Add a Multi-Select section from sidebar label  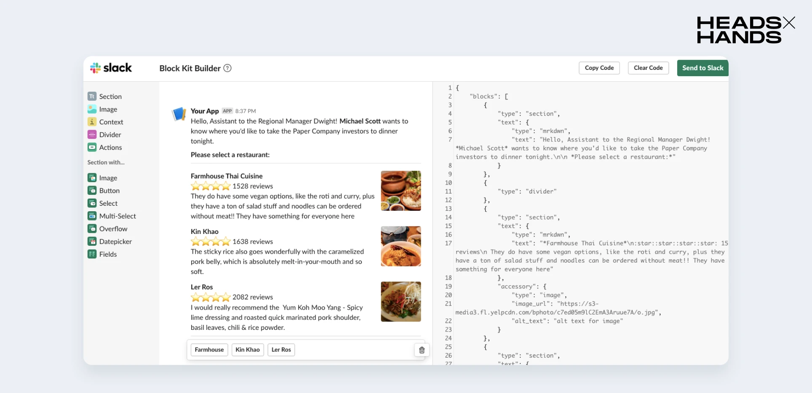point(118,216)
